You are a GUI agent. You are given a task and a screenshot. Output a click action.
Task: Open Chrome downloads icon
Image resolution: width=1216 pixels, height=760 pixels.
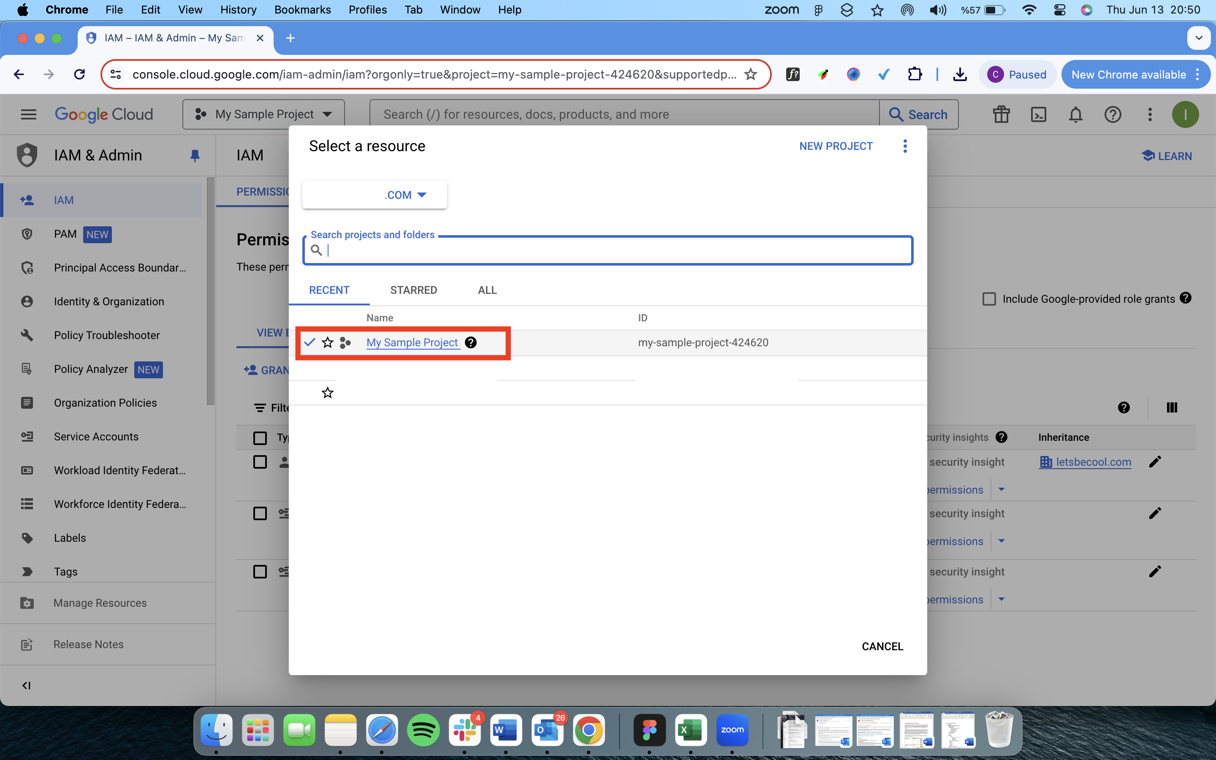pyautogui.click(x=960, y=74)
